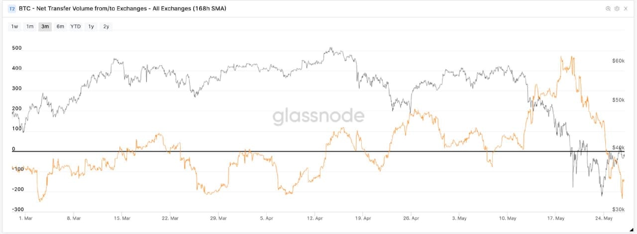Switch to 1m time range

pos(30,26)
